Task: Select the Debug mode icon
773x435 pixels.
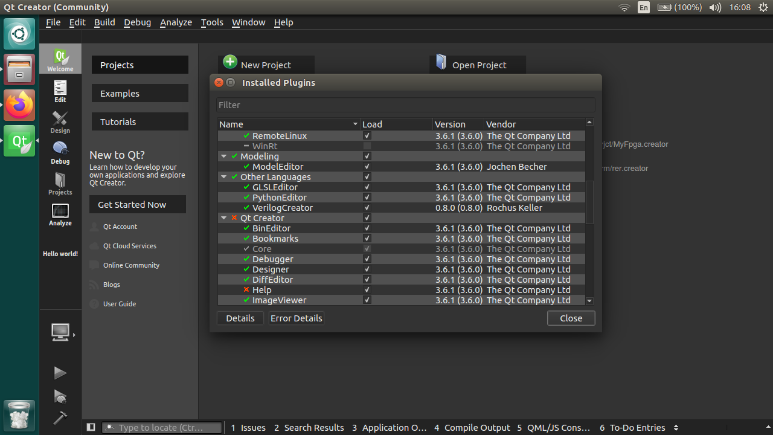Action: (x=60, y=153)
